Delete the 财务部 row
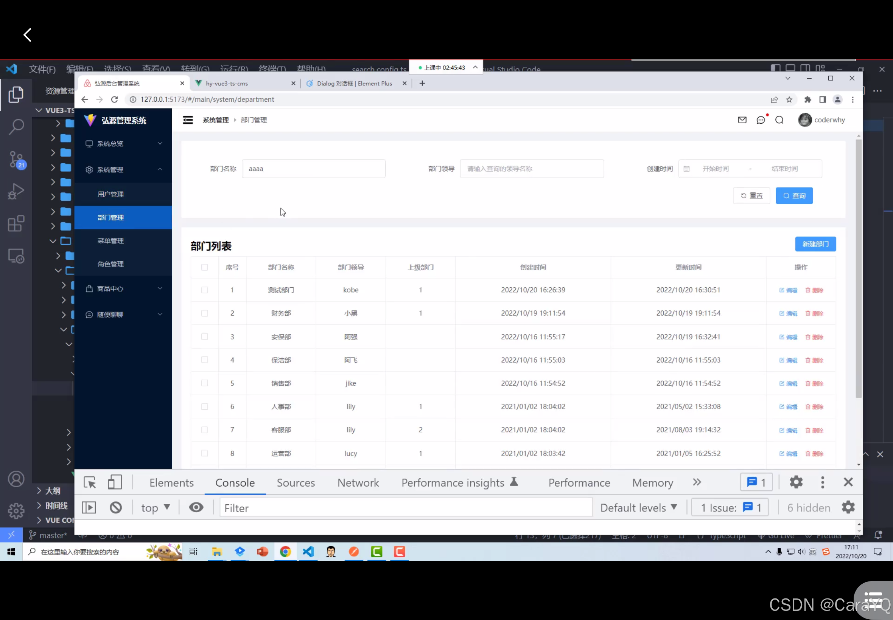 [x=814, y=313]
